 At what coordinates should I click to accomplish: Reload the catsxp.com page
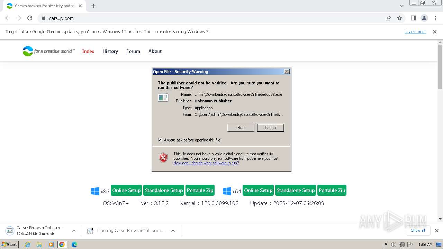click(30, 18)
